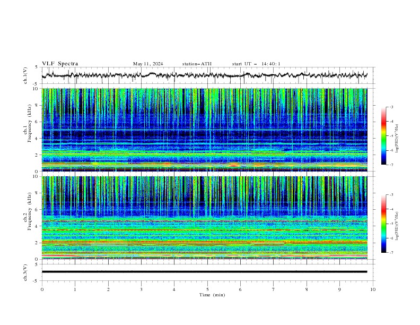Image resolution: width=420 pixels, height=325 pixels.
Task: Click the ch.1 color scale "log(PSD)" caption
Action: [x=397, y=139]
